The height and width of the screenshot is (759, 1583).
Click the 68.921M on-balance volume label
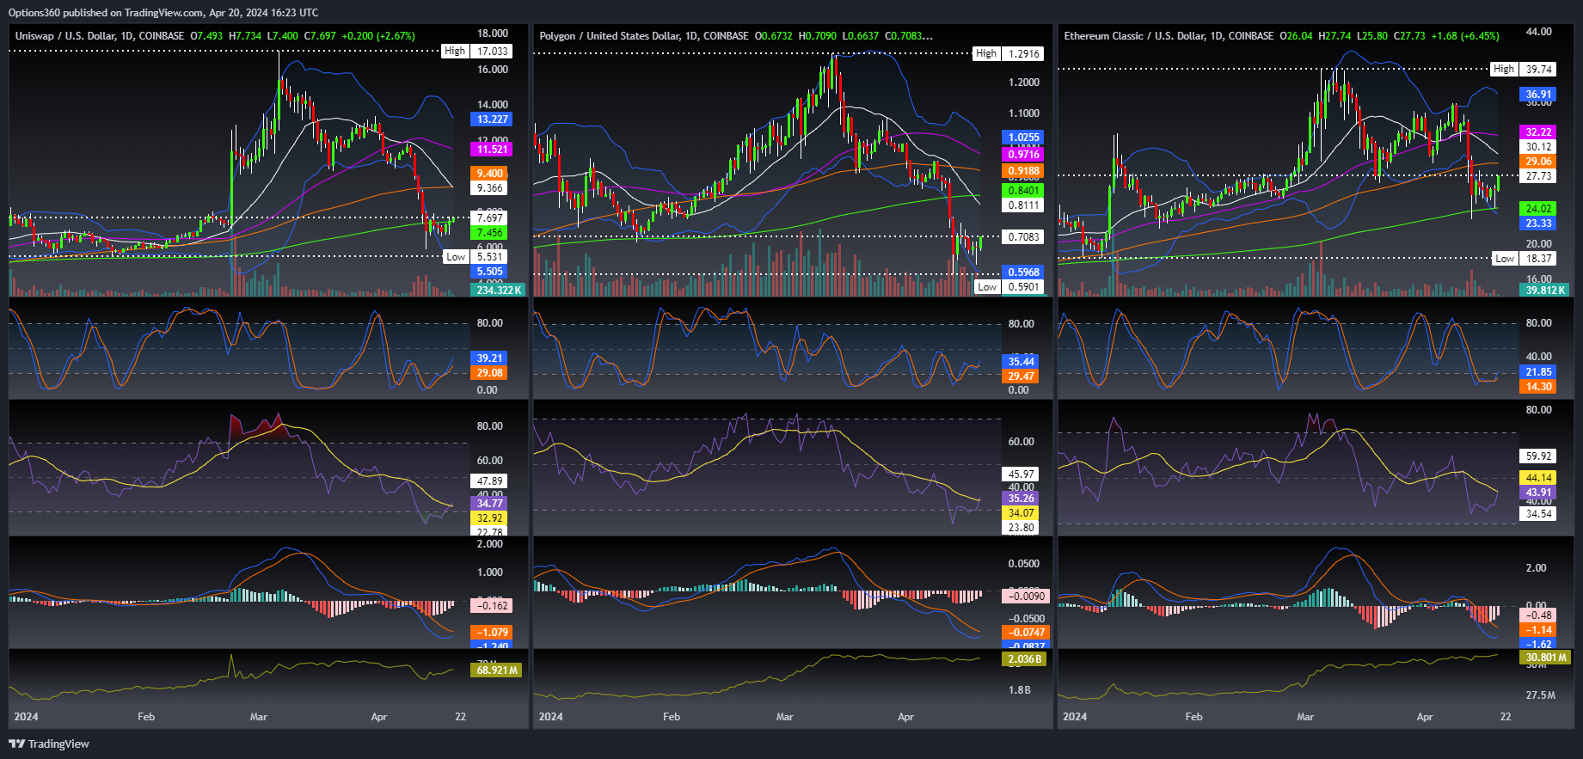pyautogui.click(x=497, y=670)
